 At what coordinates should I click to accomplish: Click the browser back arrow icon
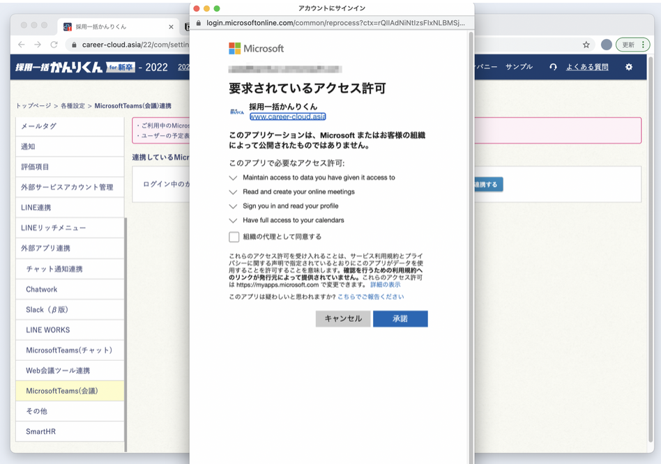pos(22,45)
